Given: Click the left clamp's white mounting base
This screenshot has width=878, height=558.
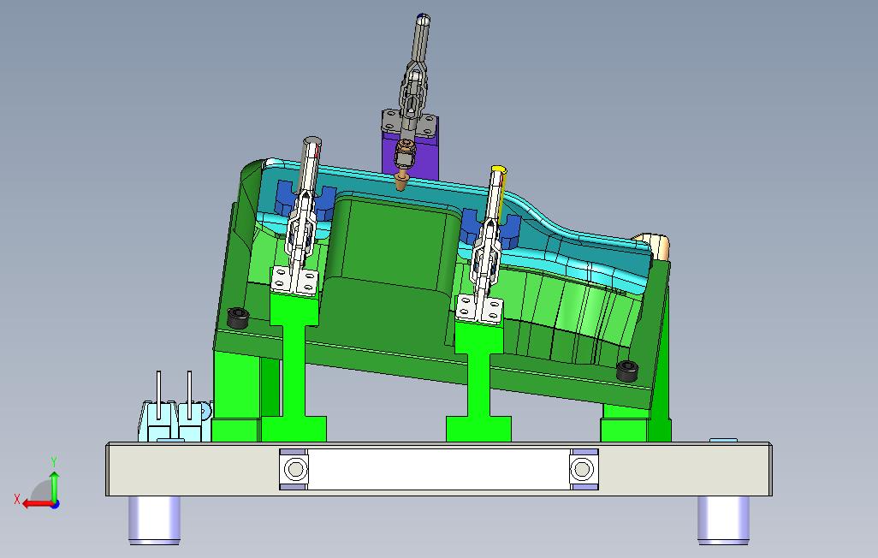Looking at the screenshot, I should (294, 281).
